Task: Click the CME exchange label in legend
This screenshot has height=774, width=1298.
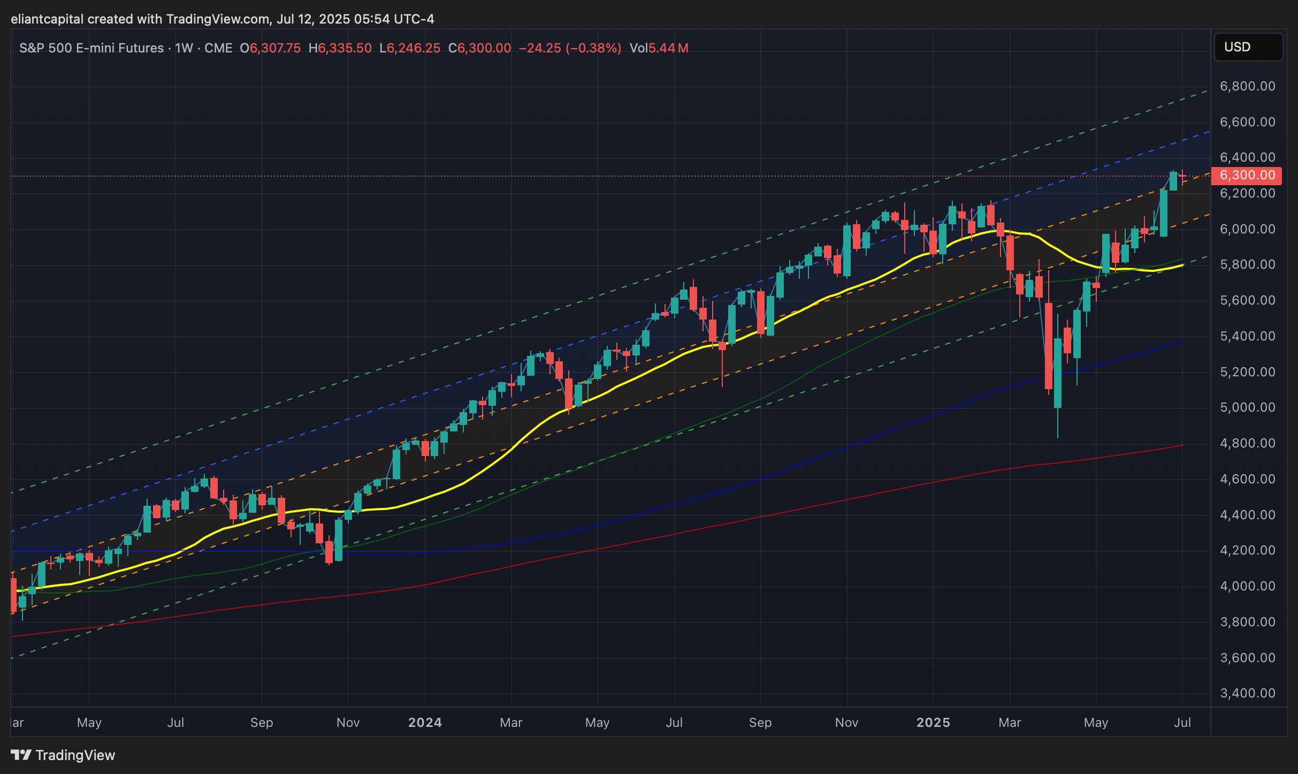Action: click(218, 48)
